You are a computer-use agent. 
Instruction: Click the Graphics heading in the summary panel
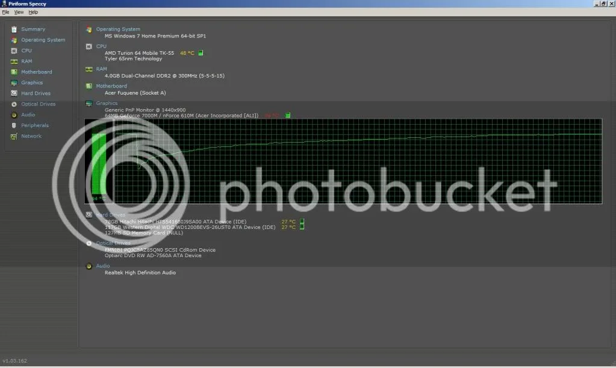107,103
